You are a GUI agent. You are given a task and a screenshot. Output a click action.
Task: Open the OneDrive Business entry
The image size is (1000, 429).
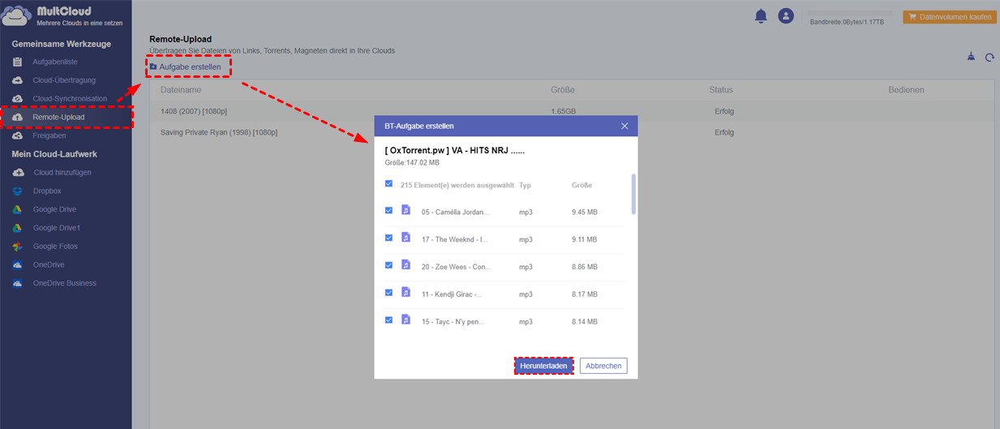coord(65,284)
